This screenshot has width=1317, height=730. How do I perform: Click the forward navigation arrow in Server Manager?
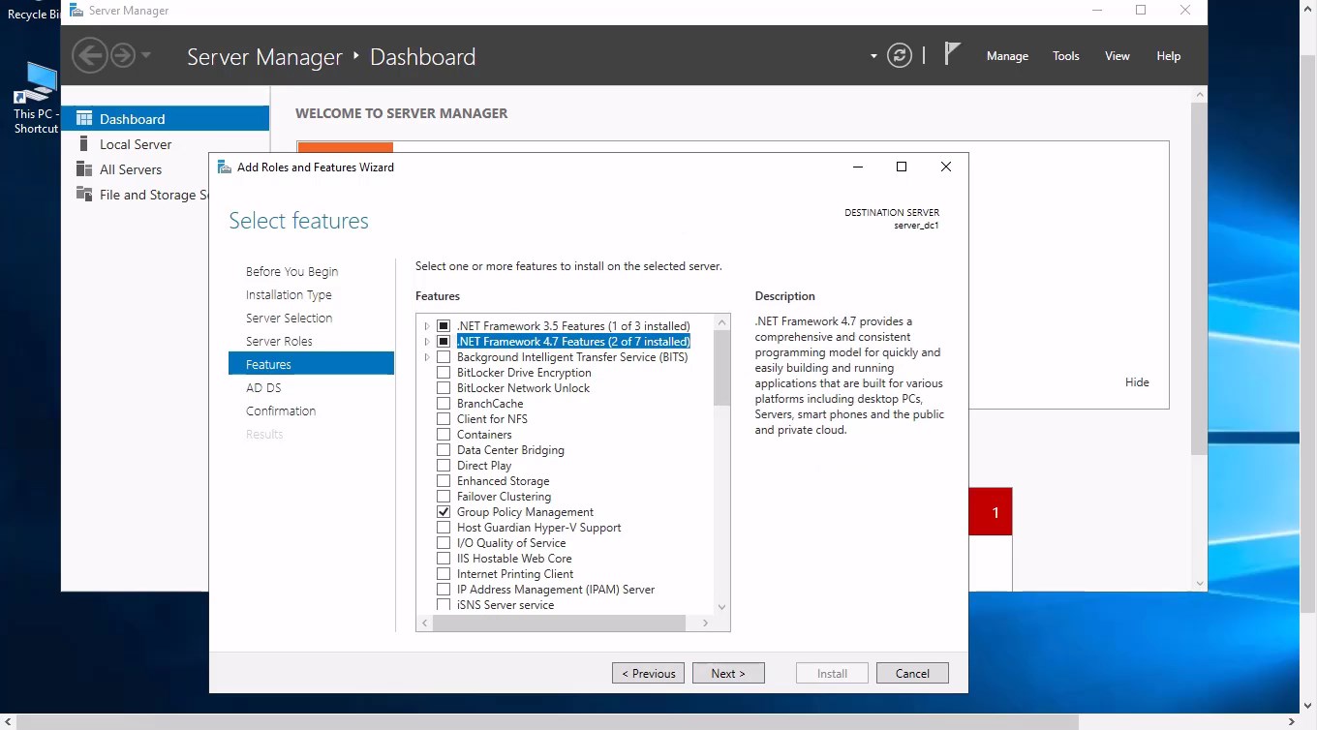click(123, 55)
